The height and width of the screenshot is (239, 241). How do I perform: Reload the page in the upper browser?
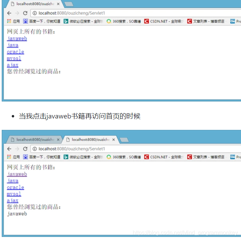(25, 13)
